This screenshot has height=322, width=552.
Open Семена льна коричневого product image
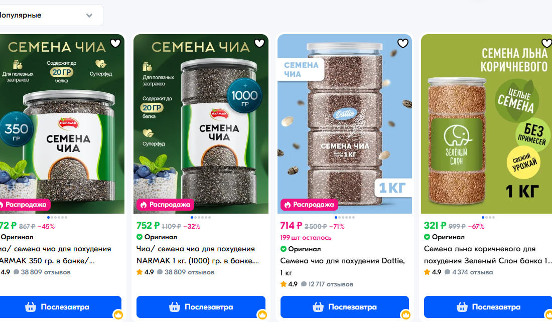pos(487,124)
